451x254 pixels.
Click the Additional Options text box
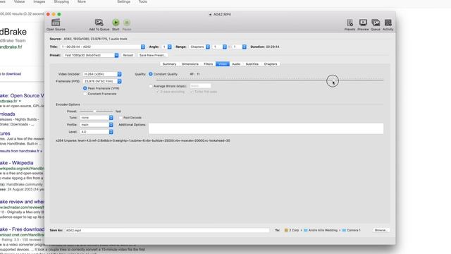pos(266,128)
